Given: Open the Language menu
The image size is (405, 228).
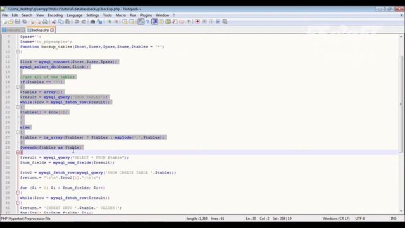Looking at the screenshot, I should click(75, 15).
